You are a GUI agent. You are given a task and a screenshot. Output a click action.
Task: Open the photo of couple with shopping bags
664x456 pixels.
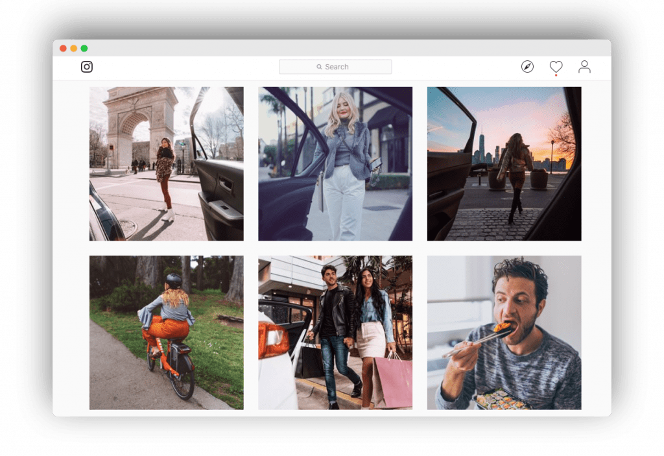[x=335, y=333]
